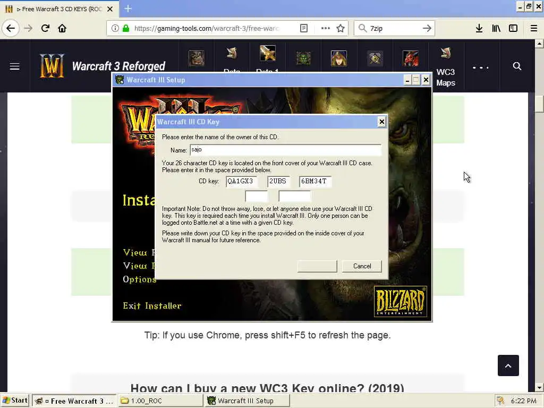The image size is (544, 408).
Task: Click the crossed hammers nav icon
Action: click(375, 58)
